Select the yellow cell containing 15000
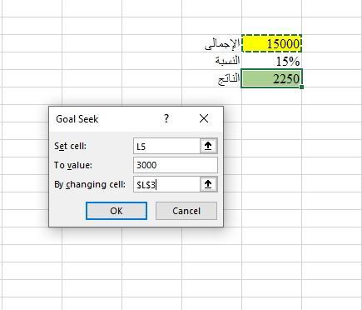This screenshot has width=362, height=310. click(x=271, y=43)
